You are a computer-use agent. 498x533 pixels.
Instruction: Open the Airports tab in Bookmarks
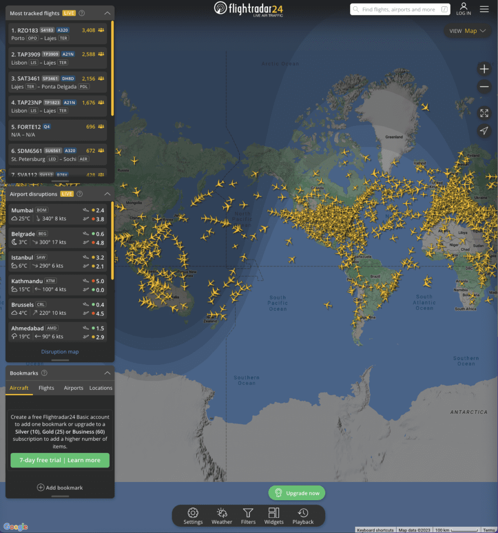pos(73,388)
